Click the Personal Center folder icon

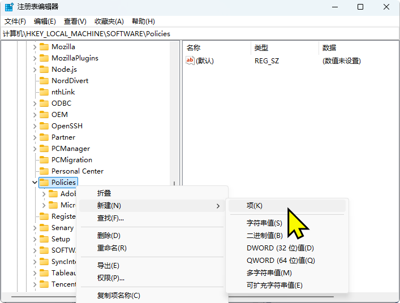pyautogui.click(x=44, y=171)
